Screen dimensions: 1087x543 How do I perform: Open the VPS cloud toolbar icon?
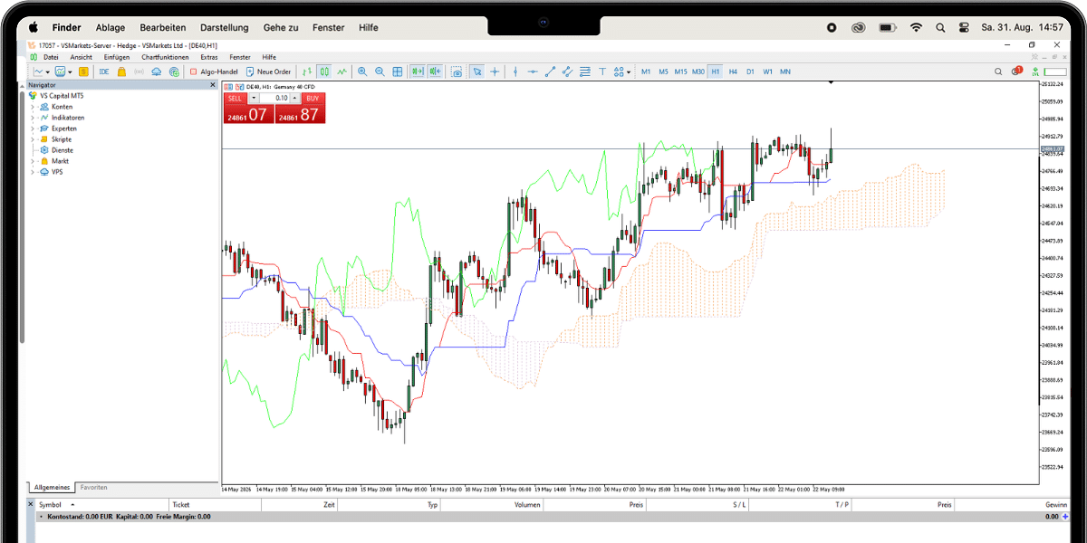tap(156, 71)
